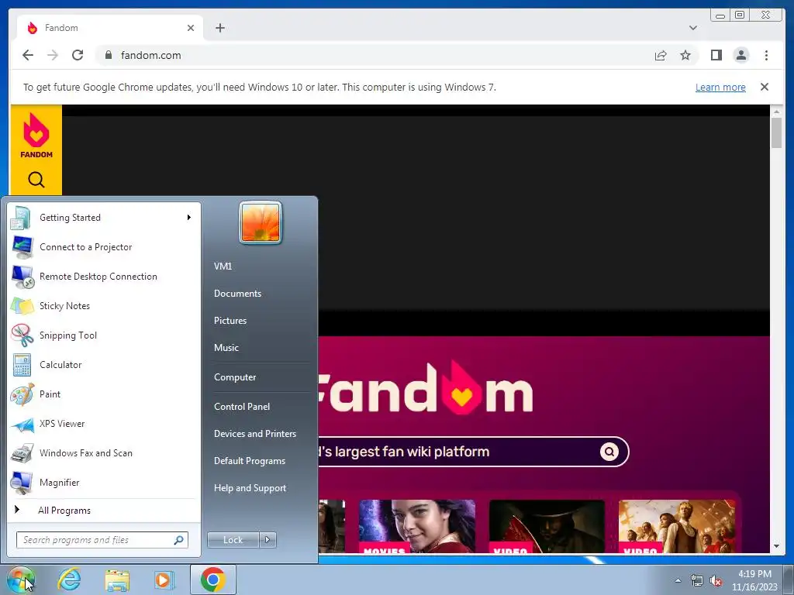Expand All Programs list
794x595 pixels.
[x=104, y=511]
